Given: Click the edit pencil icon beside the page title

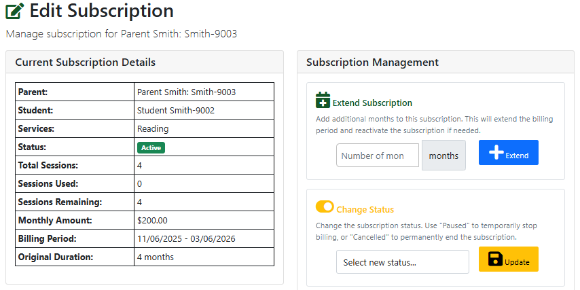Looking at the screenshot, I should pyautogui.click(x=15, y=12).
